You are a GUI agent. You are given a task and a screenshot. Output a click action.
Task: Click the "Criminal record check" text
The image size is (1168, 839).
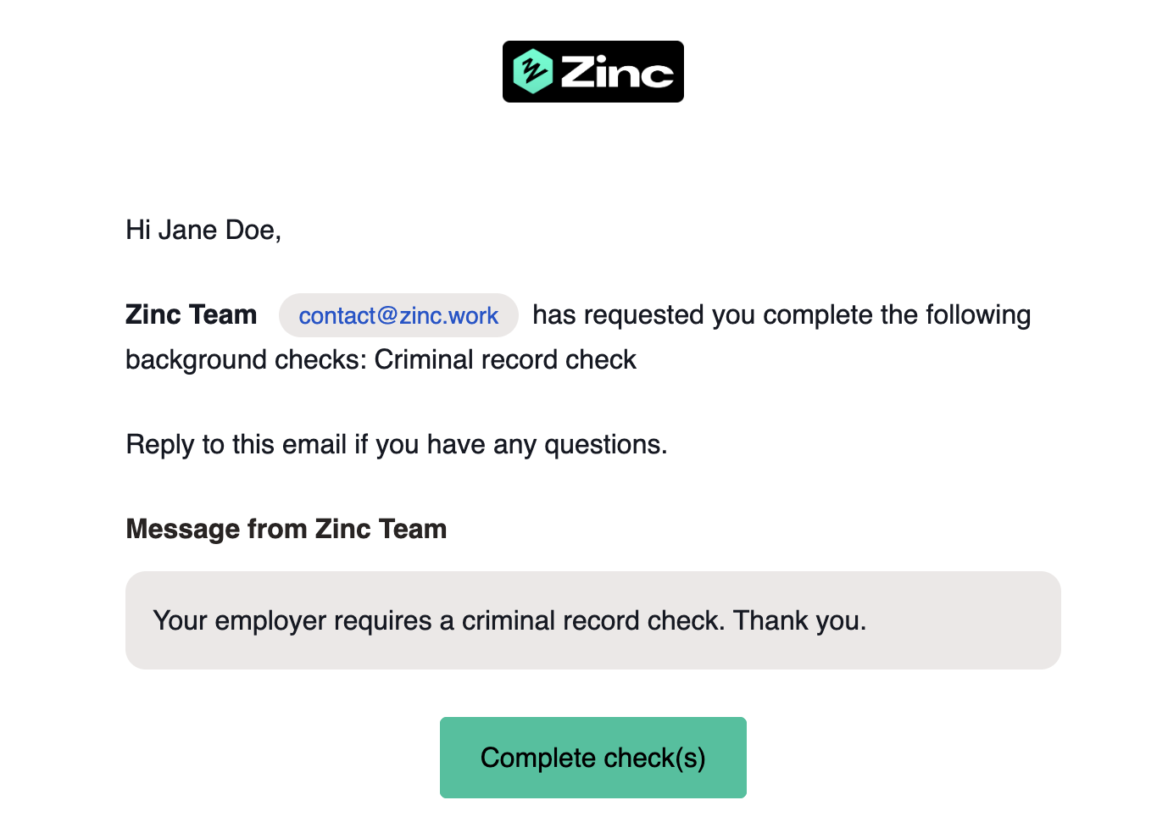(505, 359)
